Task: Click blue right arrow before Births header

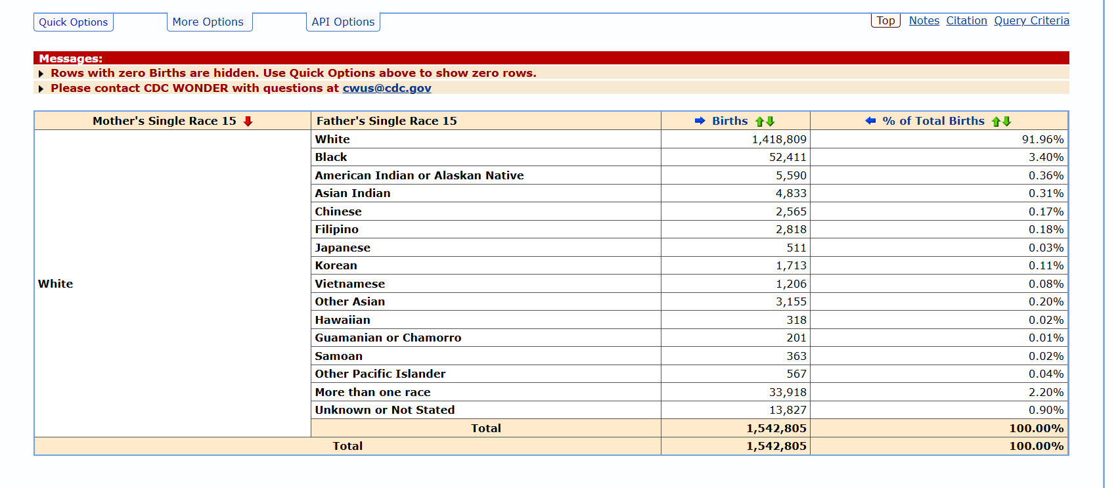Action: click(x=700, y=121)
